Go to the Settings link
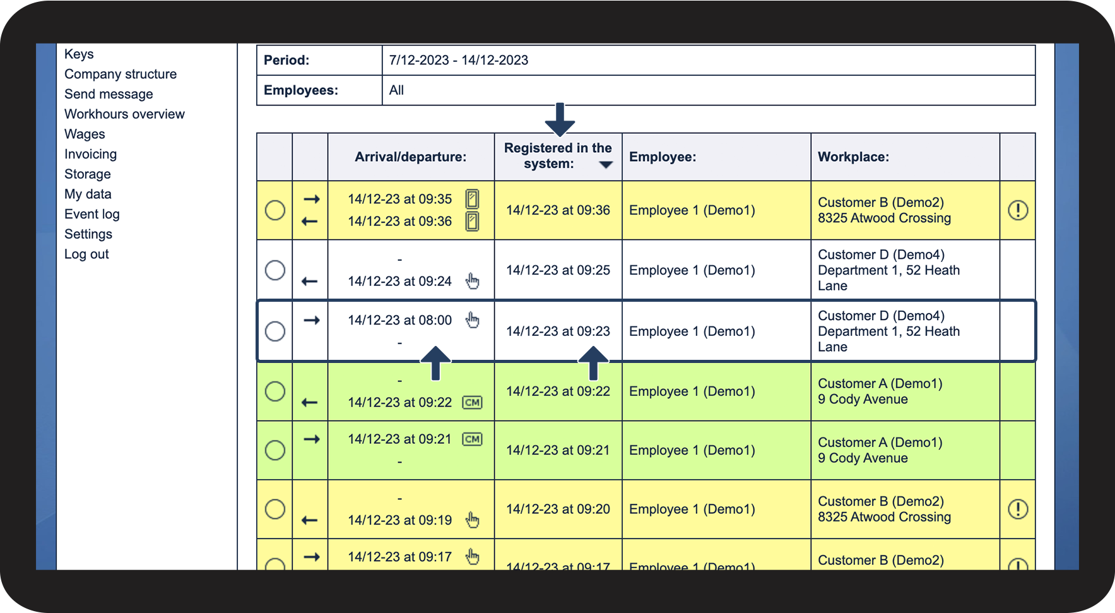The image size is (1115, 613). coord(88,234)
